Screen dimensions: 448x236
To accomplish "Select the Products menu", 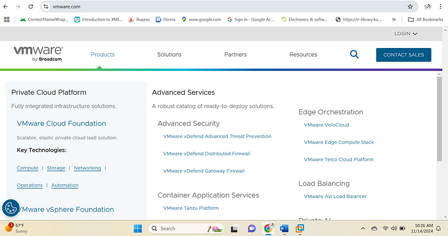I will pyautogui.click(x=102, y=54).
